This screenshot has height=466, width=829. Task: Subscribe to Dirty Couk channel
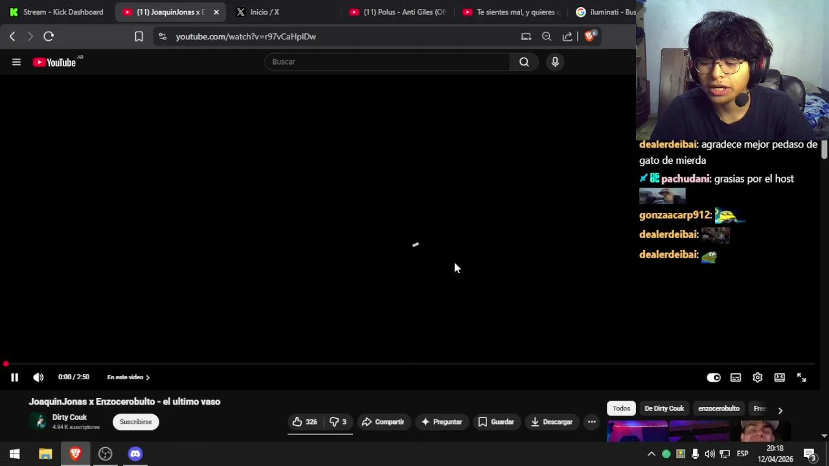tap(135, 422)
